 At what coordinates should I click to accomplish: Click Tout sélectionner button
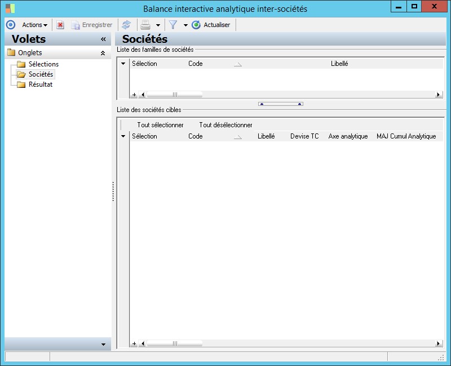coord(160,125)
